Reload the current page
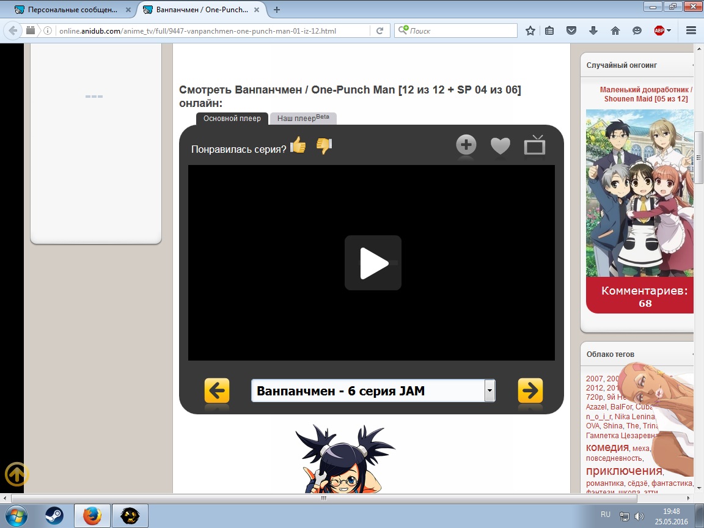 380,31
